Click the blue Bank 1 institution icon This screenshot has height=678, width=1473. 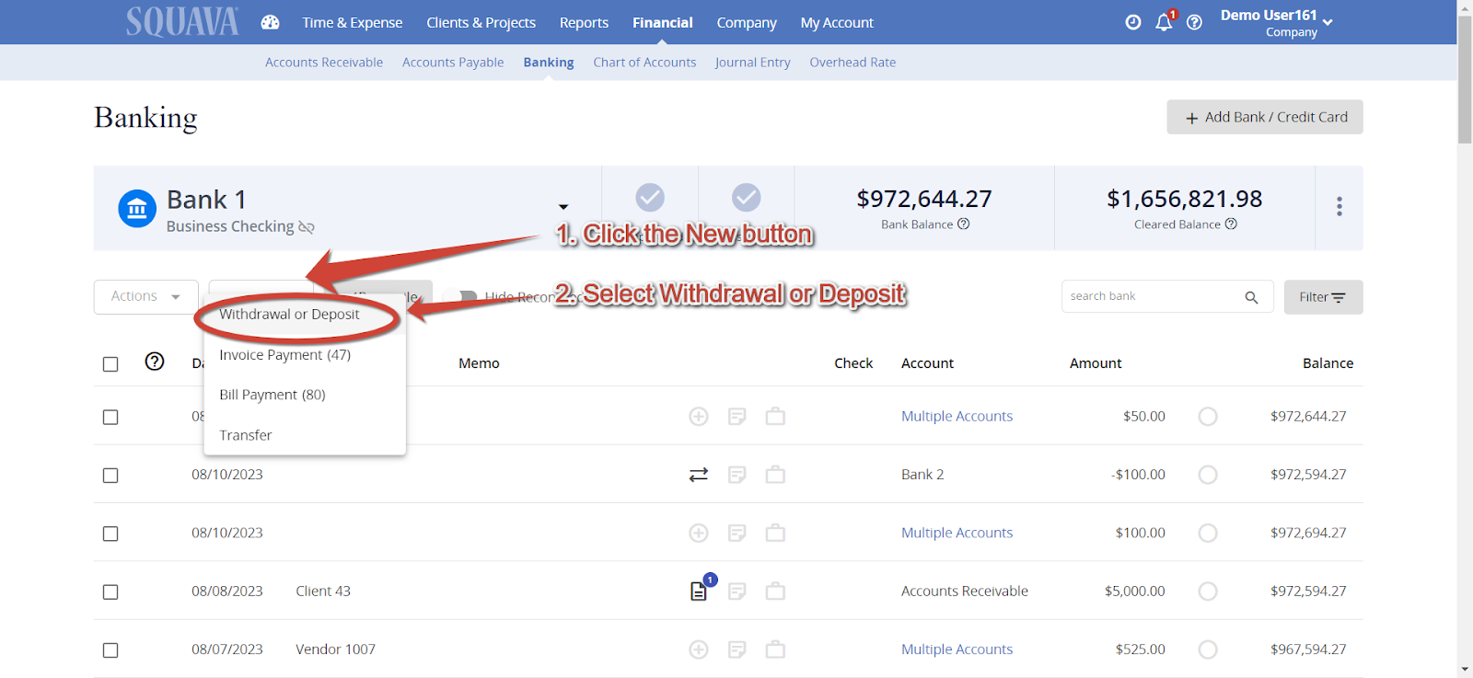point(137,209)
